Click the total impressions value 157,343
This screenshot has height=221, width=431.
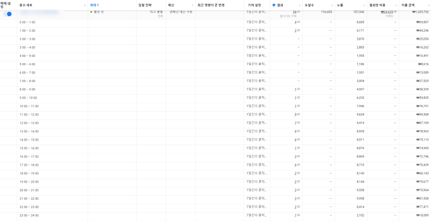pyautogui.click(x=359, y=12)
